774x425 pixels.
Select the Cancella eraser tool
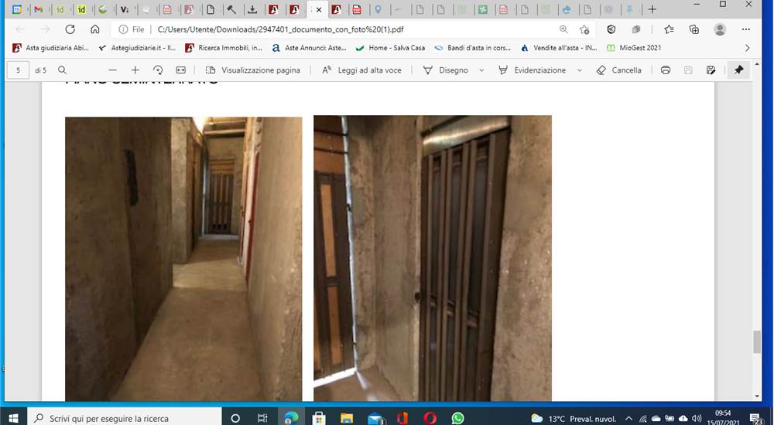pyautogui.click(x=619, y=70)
